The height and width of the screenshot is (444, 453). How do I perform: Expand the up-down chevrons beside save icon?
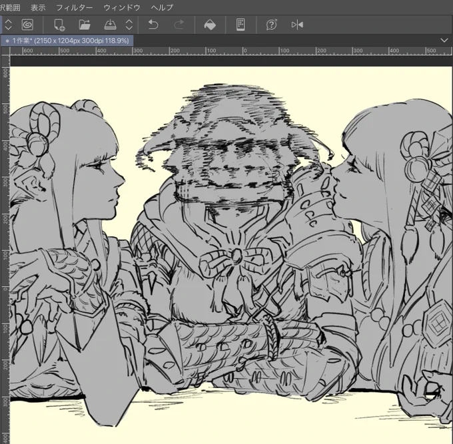(129, 25)
